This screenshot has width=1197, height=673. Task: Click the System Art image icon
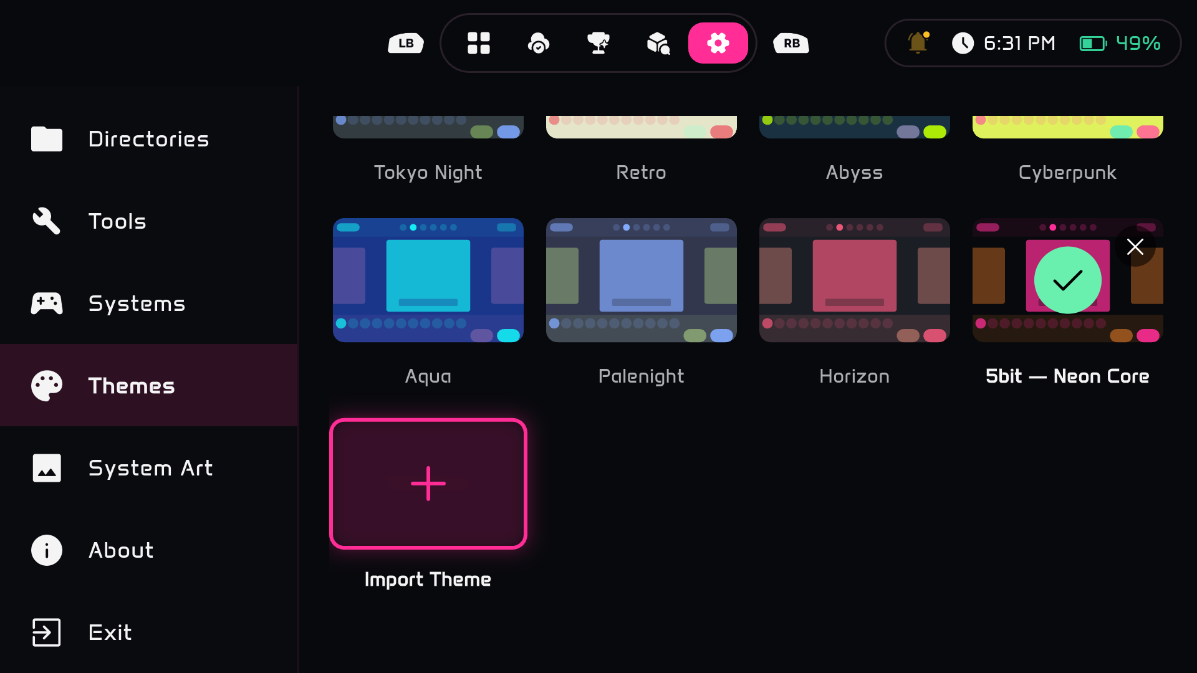pyautogui.click(x=47, y=467)
